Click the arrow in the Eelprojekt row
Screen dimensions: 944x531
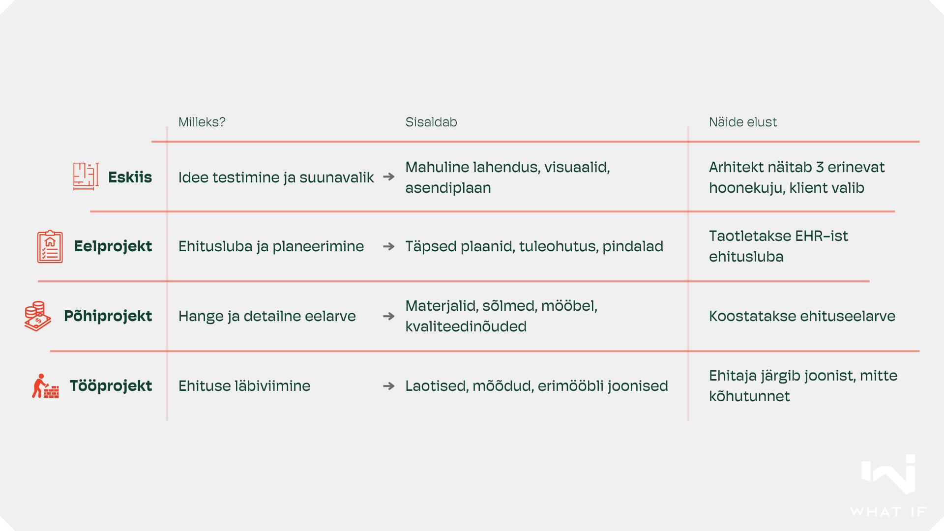click(388, 246)
